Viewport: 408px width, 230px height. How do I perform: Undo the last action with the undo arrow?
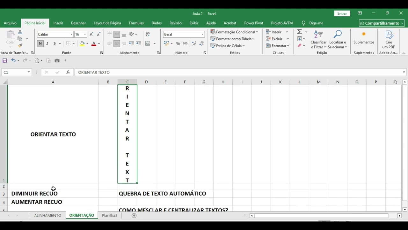(13, 60)
